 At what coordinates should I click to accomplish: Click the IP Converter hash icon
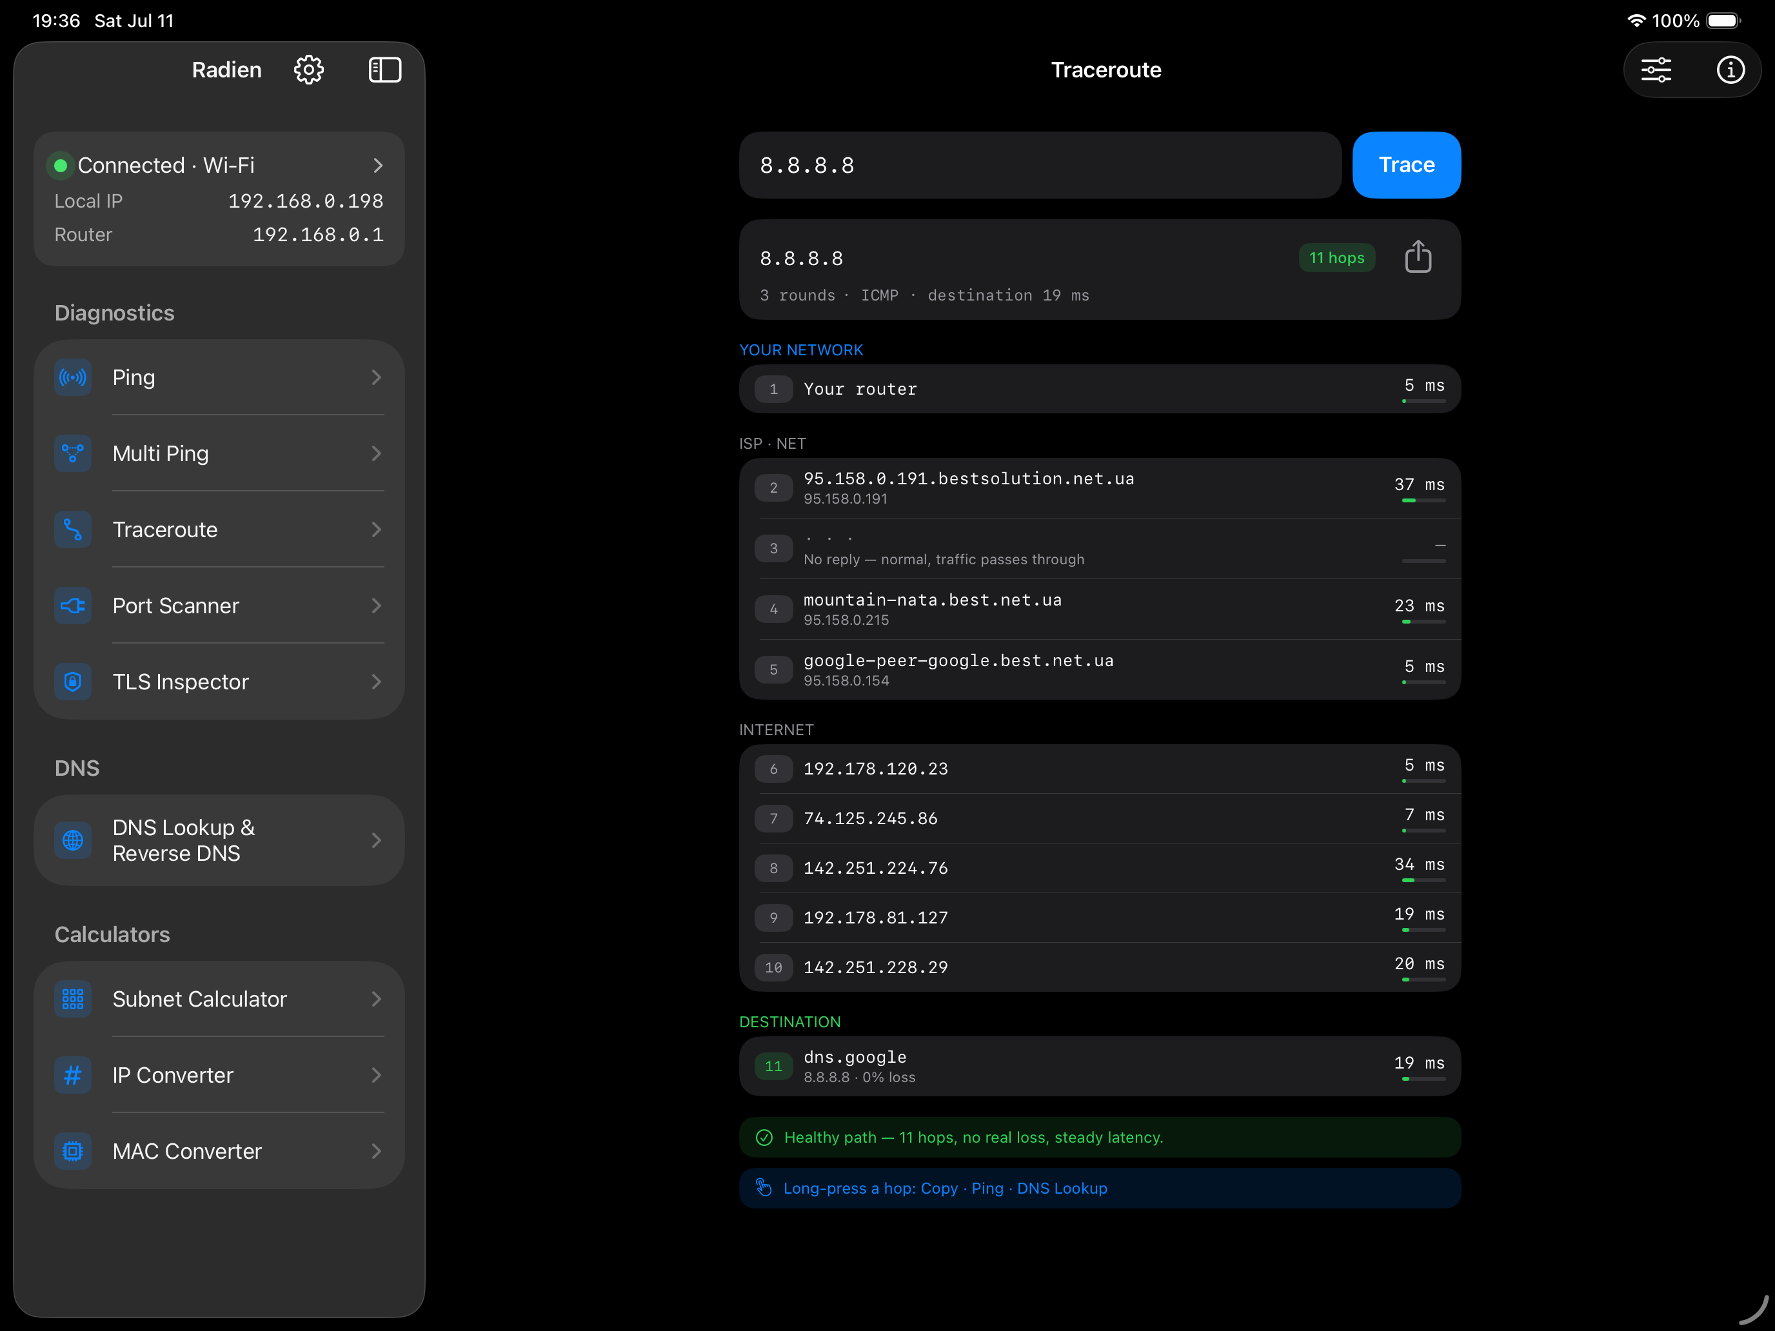[73, 1075]
